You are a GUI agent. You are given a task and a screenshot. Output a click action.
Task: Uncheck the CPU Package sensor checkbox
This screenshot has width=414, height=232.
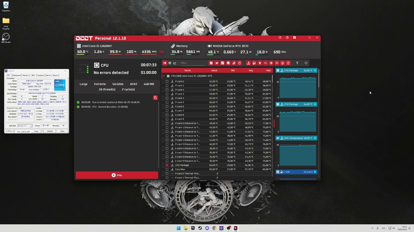point(167,165)
